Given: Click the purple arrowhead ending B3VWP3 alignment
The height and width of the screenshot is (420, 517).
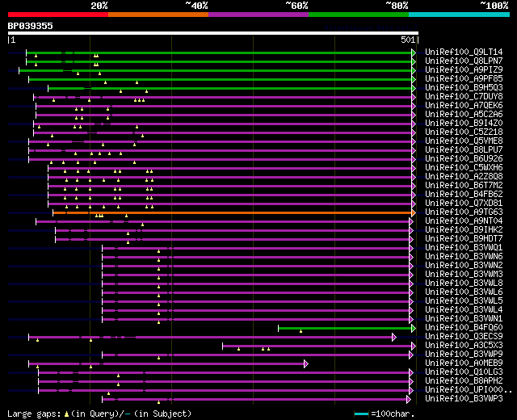Looking at the screenshot, I should [409, 400].
